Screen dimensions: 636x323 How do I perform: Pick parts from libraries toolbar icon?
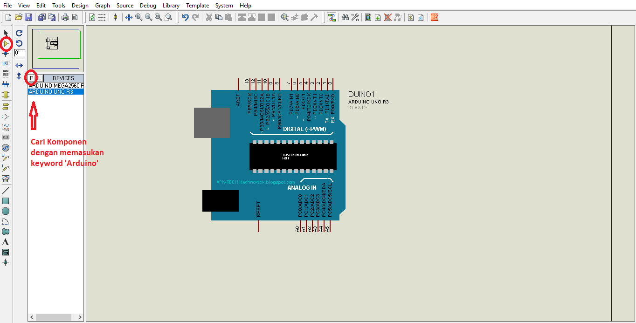(x=285, y=17)
